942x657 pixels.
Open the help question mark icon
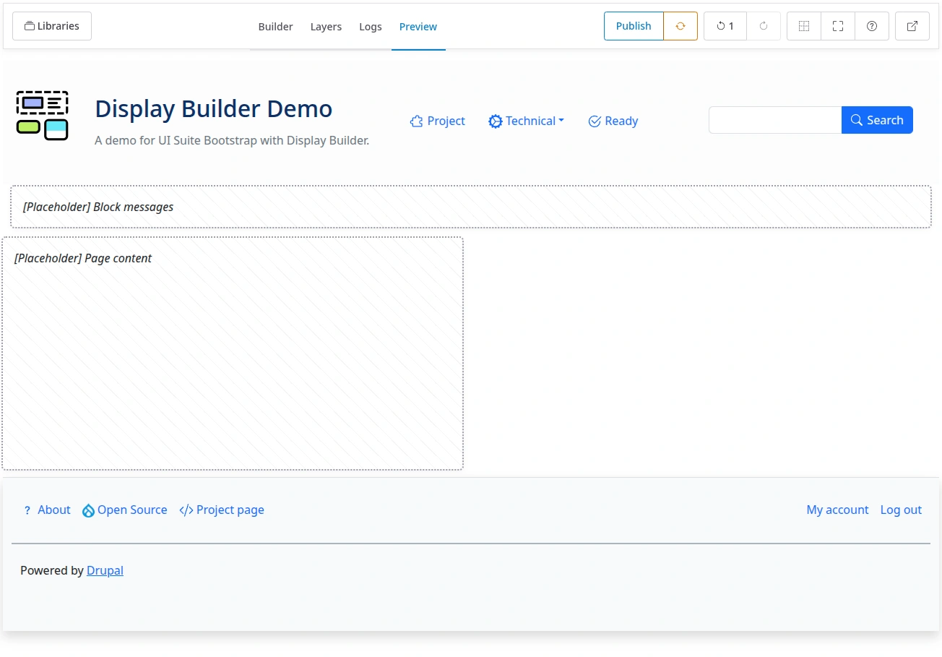tap(872, 26)
